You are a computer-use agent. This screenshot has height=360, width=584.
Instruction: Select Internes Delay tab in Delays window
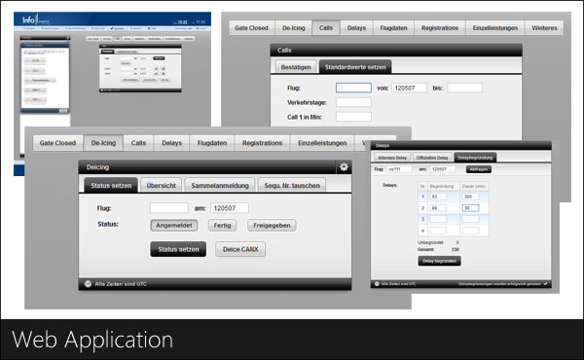tap(392, 158)
